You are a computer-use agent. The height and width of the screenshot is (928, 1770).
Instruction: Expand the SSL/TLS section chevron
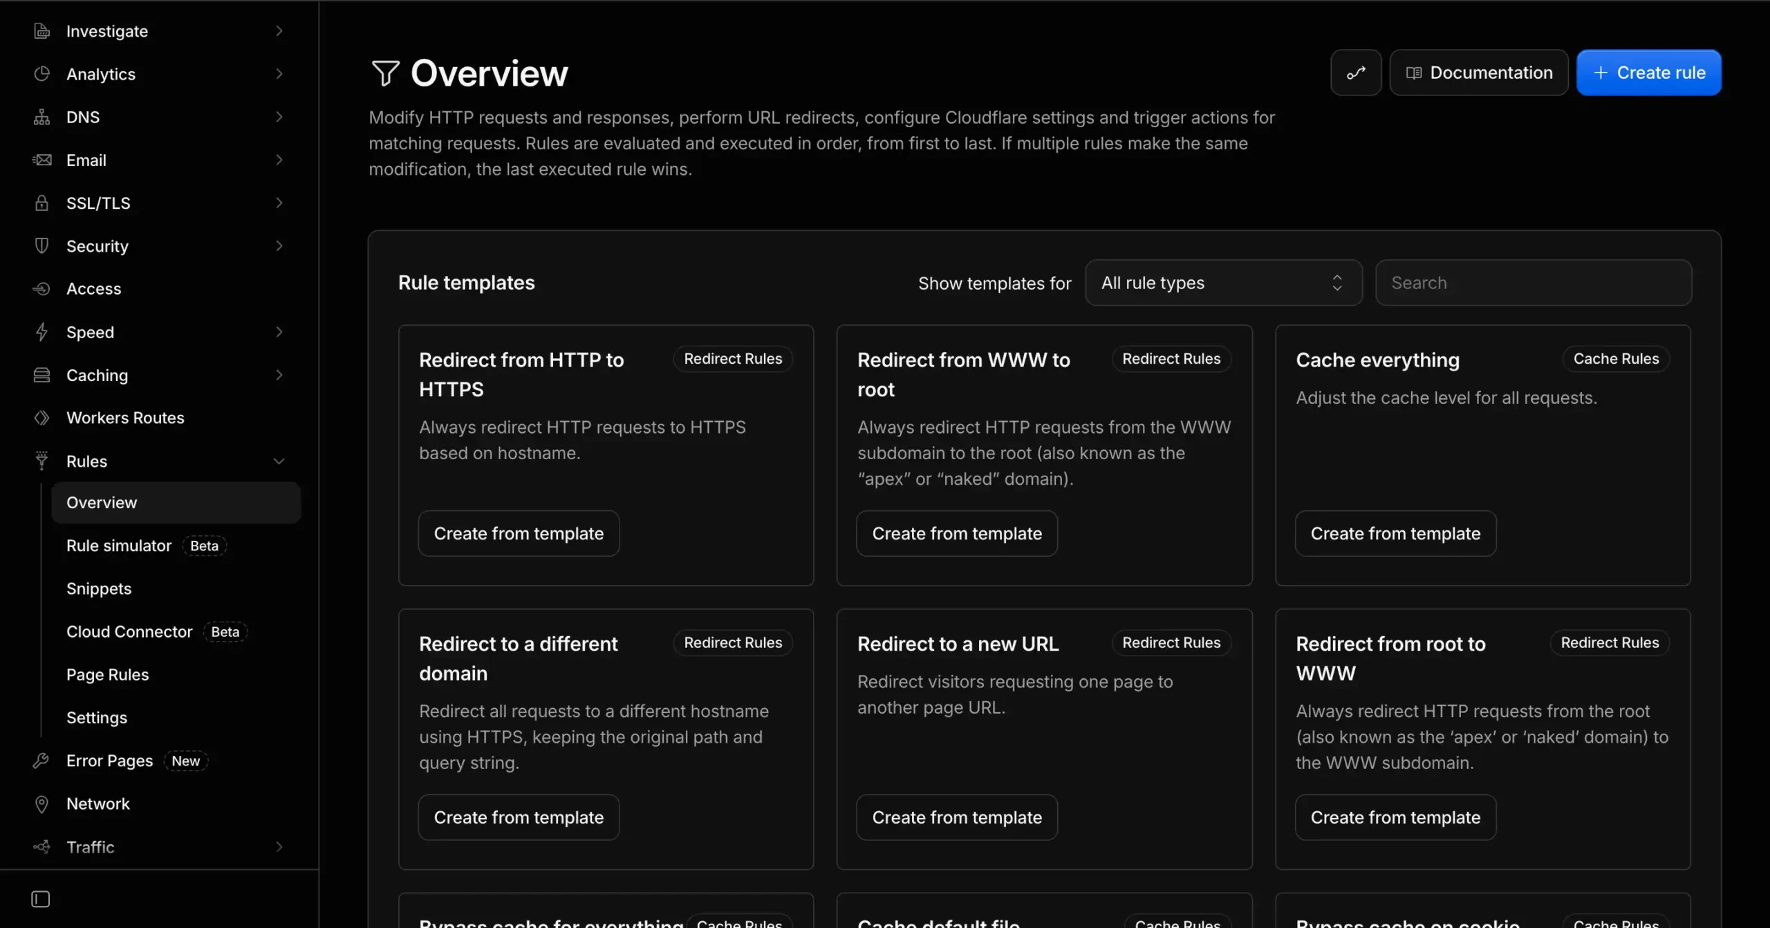pos(279,203)
